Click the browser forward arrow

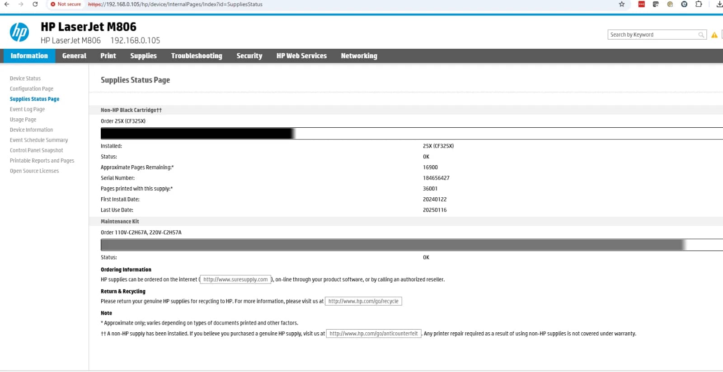[x=21, y=4]
